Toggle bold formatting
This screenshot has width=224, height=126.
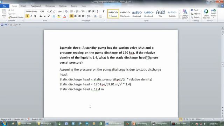pos(27,16)
